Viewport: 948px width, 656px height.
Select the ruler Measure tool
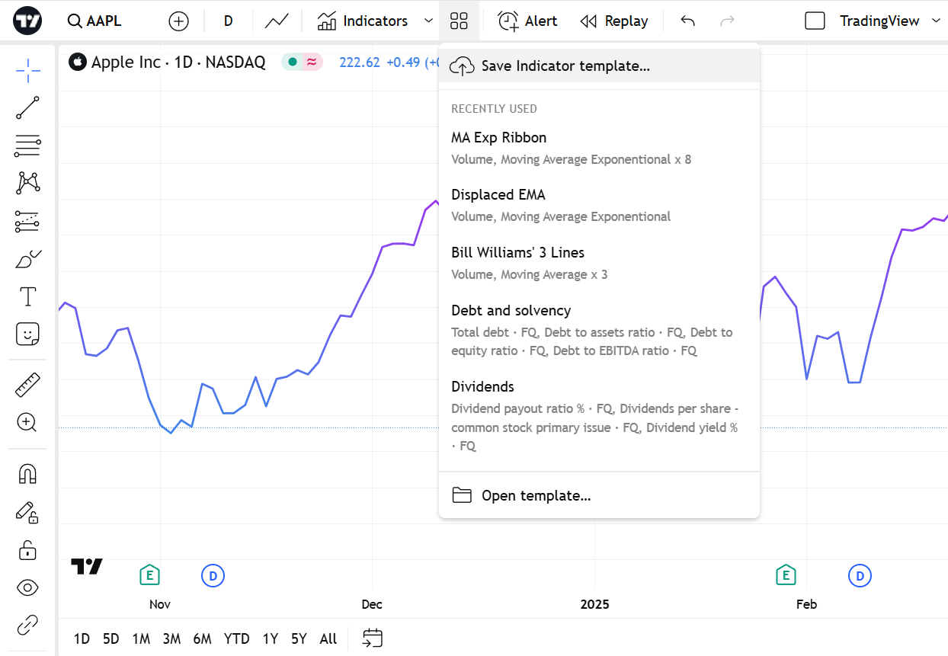coord(27,385)
